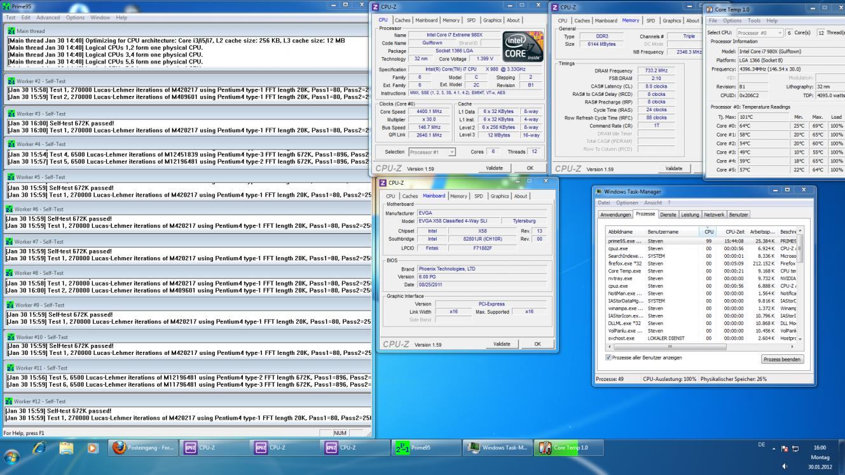Viewport: 845px width, 475px height.
Task: Click the Intel Core i7 logo in CPU-Z
Action: tap(523, 46)
